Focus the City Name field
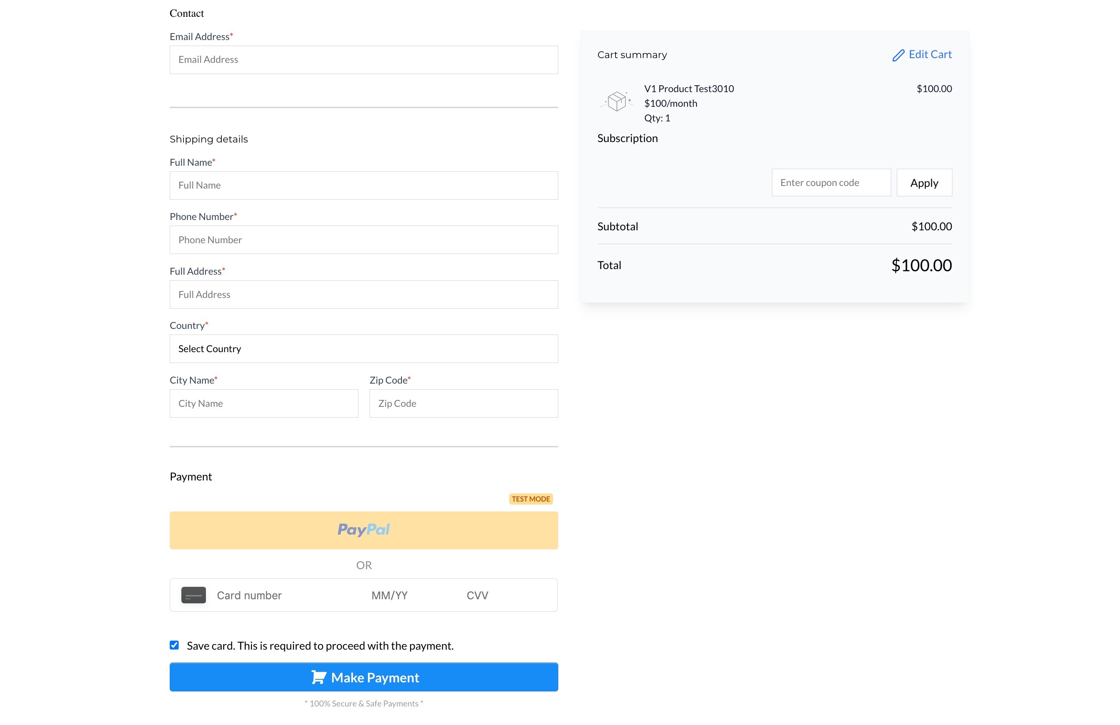 coord(264,403)
